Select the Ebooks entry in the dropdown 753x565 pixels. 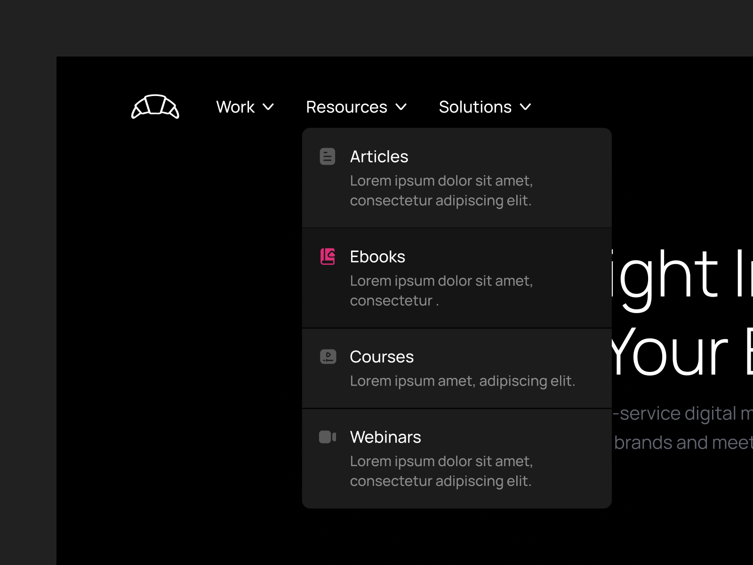pyautogui.click(x=377, y=257)
